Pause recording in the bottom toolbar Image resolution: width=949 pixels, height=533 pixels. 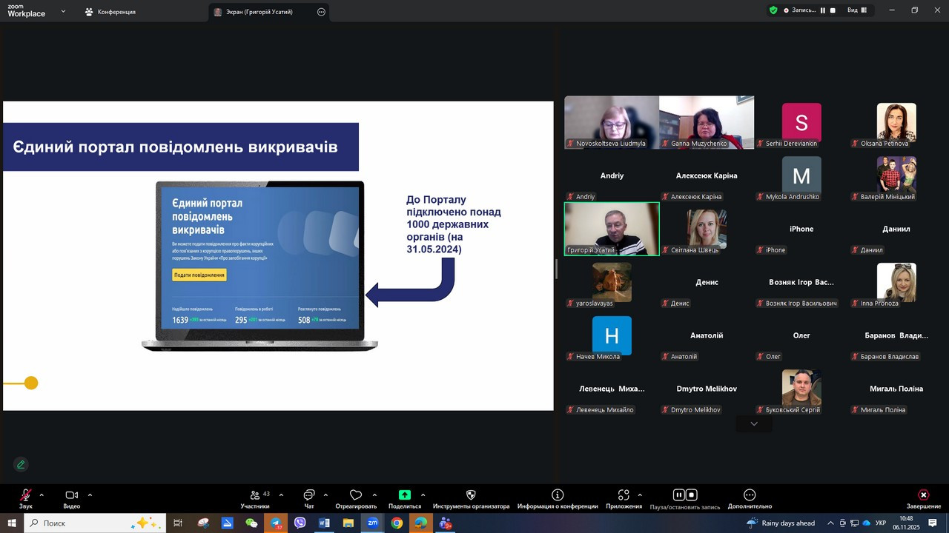pos(678,495)
